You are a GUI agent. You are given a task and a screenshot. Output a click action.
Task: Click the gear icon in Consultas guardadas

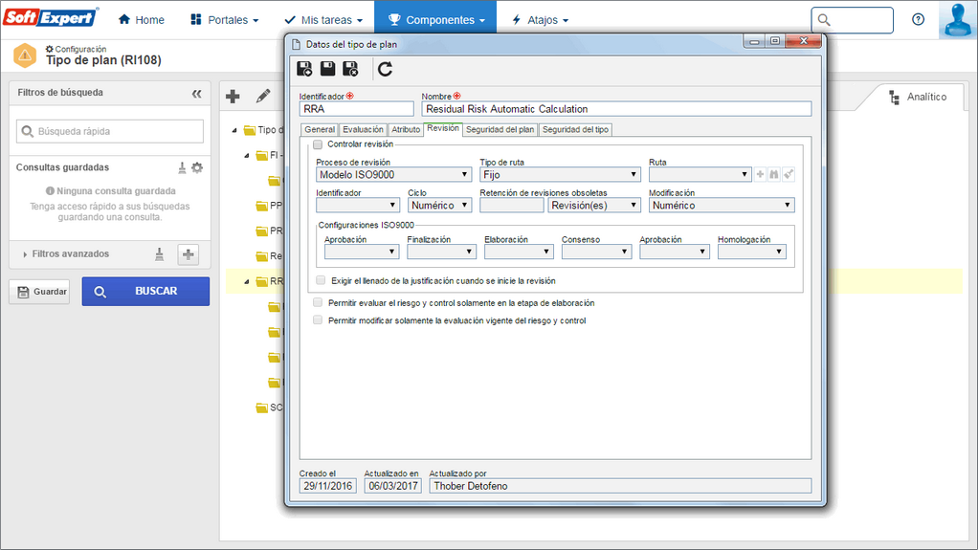(x=197, y=167)
